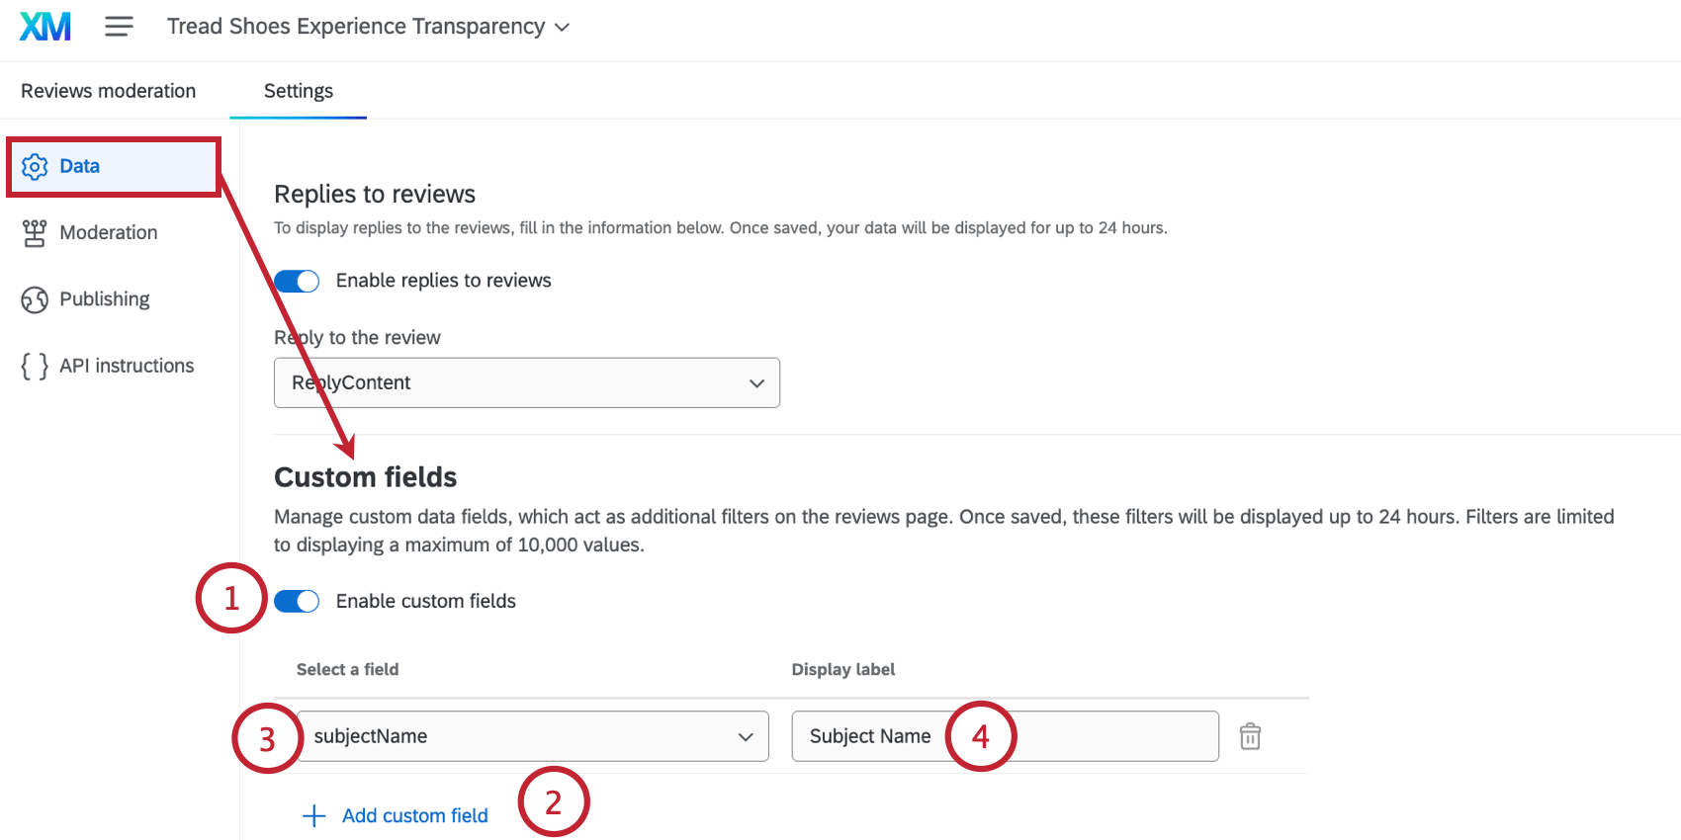Select the Settings tab

(x=299, y=91)
